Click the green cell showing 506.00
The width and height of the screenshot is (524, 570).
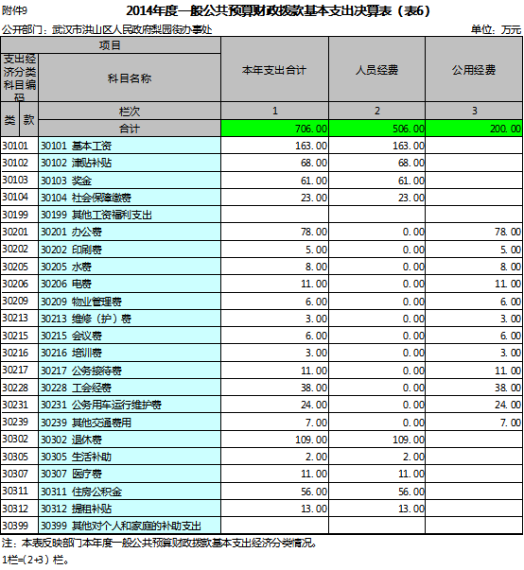pyautogui.click(x=377, y=129)
